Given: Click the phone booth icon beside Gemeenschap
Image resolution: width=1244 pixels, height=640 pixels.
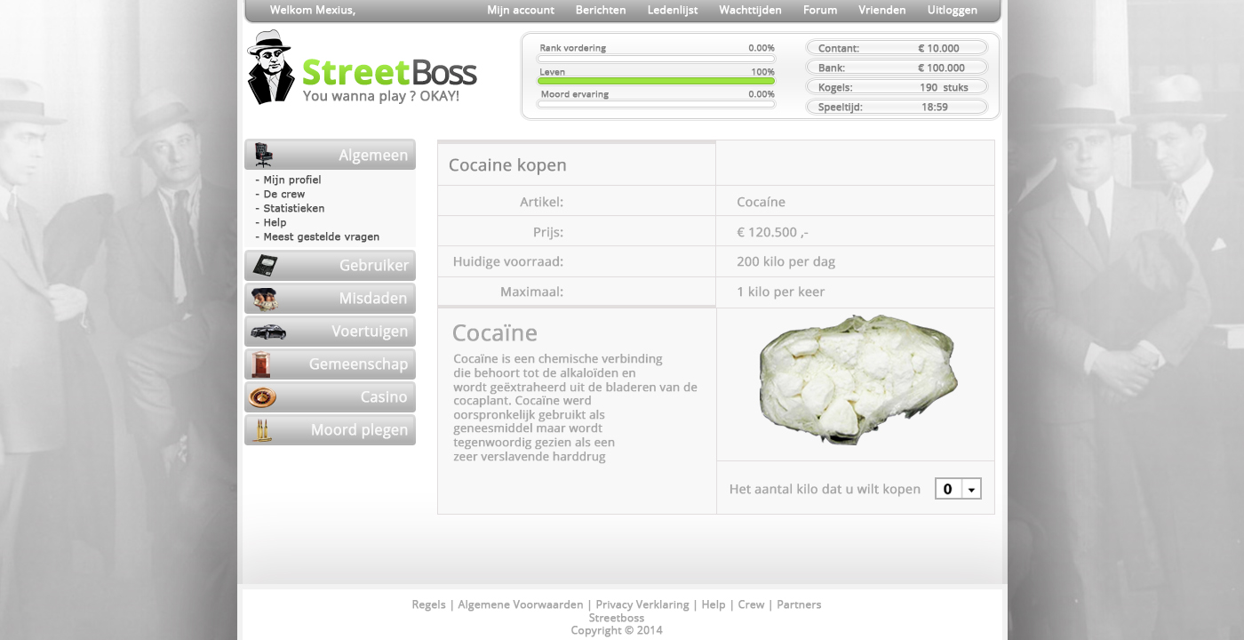Looking at the screenshot, I should pyautogui.click(x=261, y=364).
